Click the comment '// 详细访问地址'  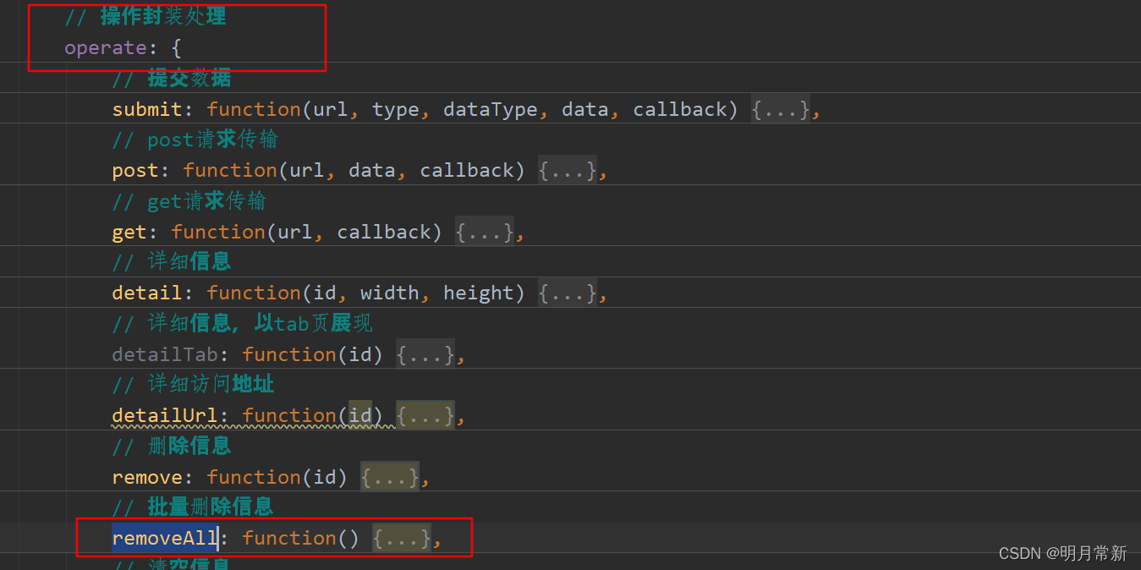click(x=192, y=384)
